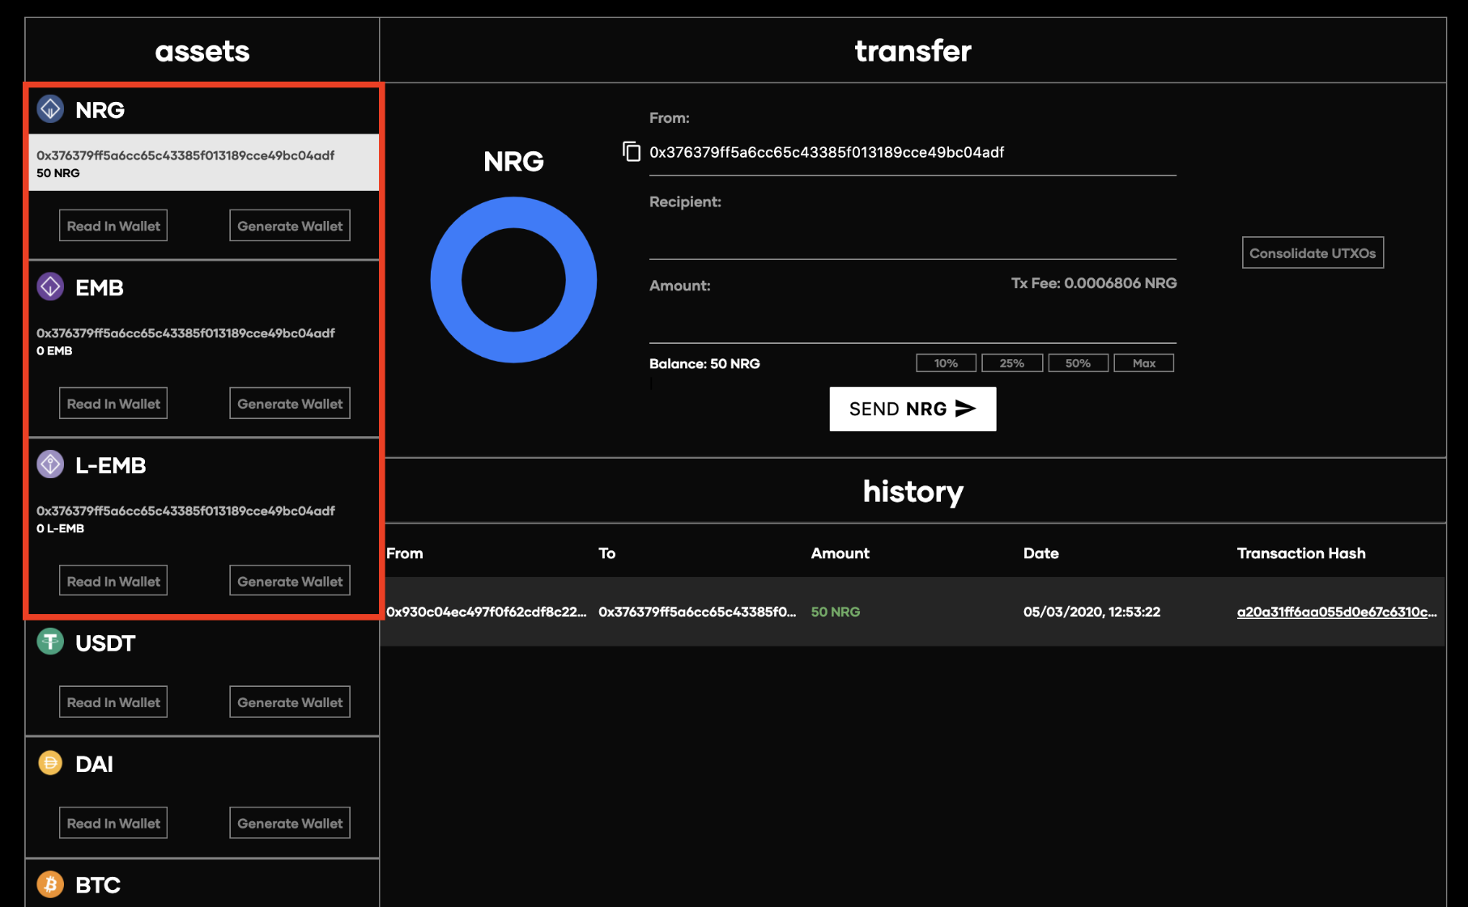The image size is (1468, 907).
Task: Select the L-EMB asset heading
Action: tap(111, 466)
